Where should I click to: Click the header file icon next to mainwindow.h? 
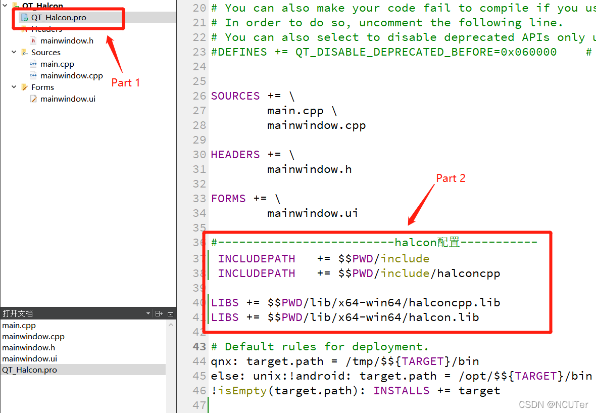[33, 40]
